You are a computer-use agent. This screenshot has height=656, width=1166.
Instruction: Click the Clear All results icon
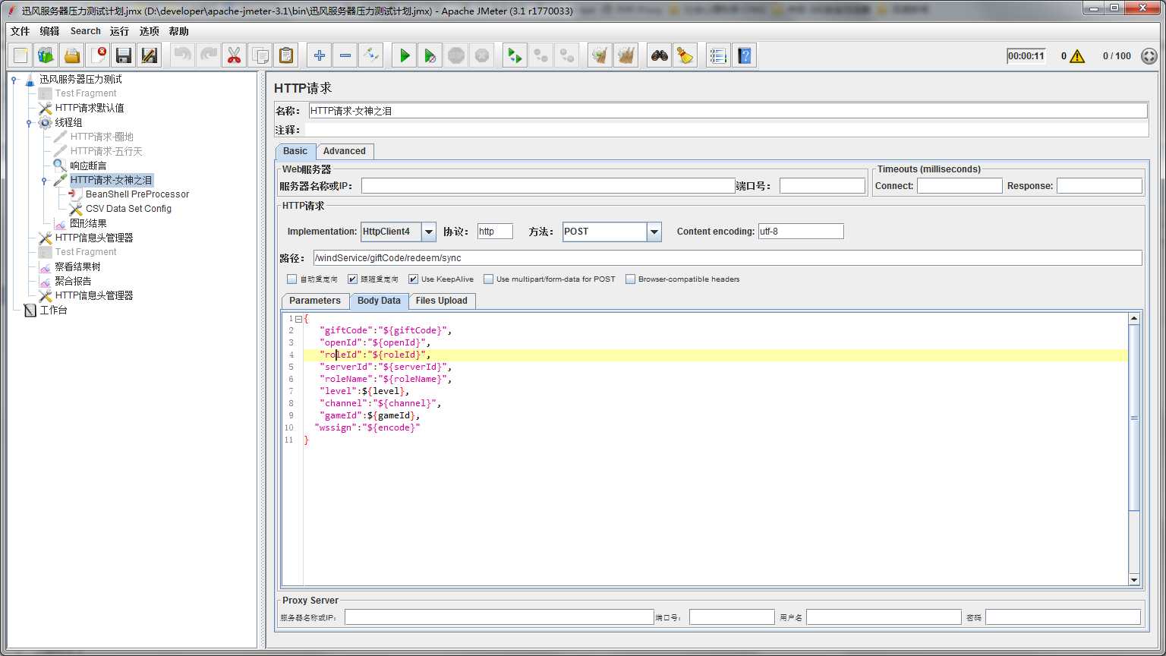(x=626, y=55)
